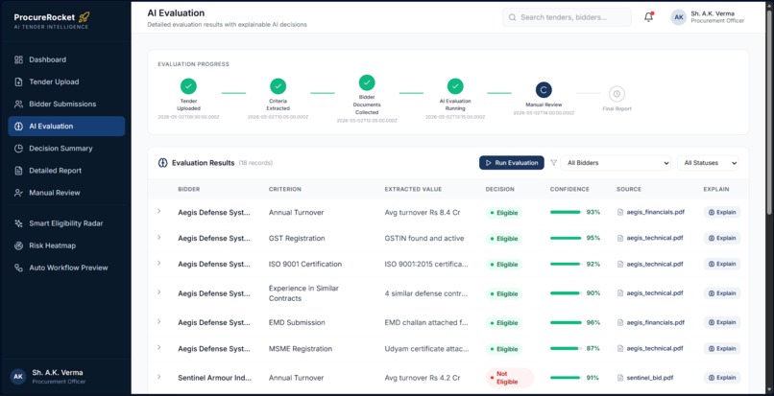Click the Run Evaluation button
The height and width of the screenshot is (396, 774).
tap(512, 163)
